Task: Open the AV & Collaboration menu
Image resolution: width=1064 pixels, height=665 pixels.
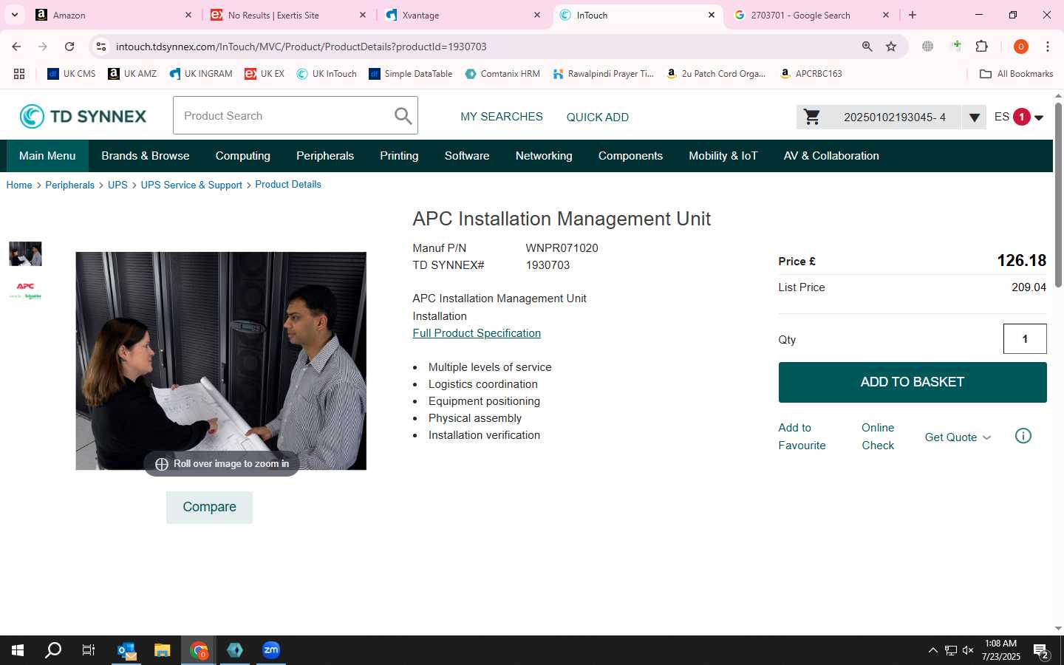Action: (x=831, y=156)
